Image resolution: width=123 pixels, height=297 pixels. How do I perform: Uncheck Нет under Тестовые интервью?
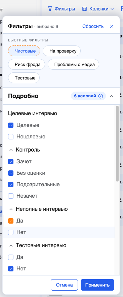[11, 269]
